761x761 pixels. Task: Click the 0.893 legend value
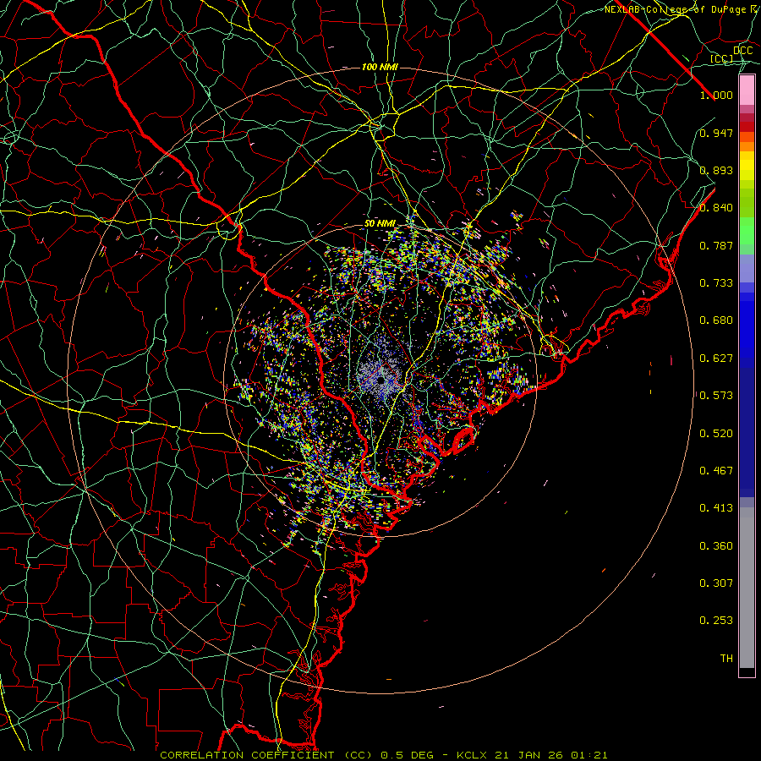click(716, 170)
